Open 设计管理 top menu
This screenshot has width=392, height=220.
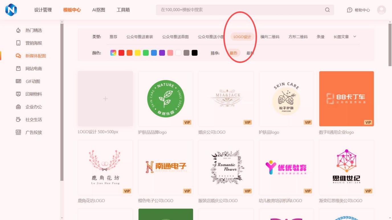43,10
